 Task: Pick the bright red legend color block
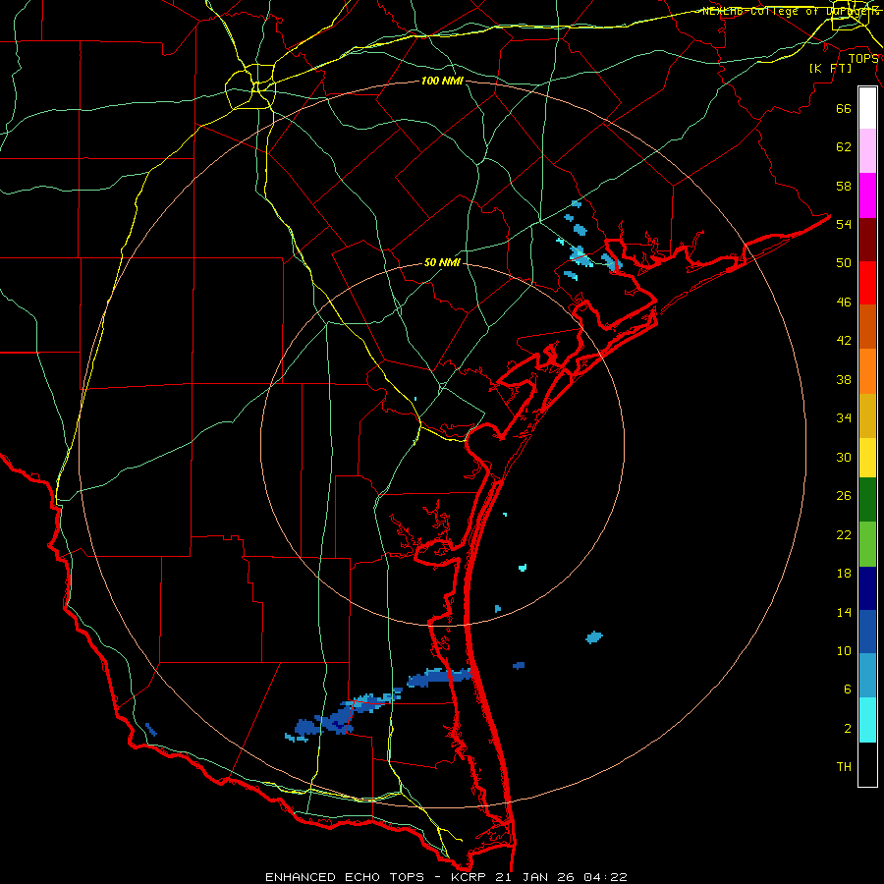tap(867, 283)
